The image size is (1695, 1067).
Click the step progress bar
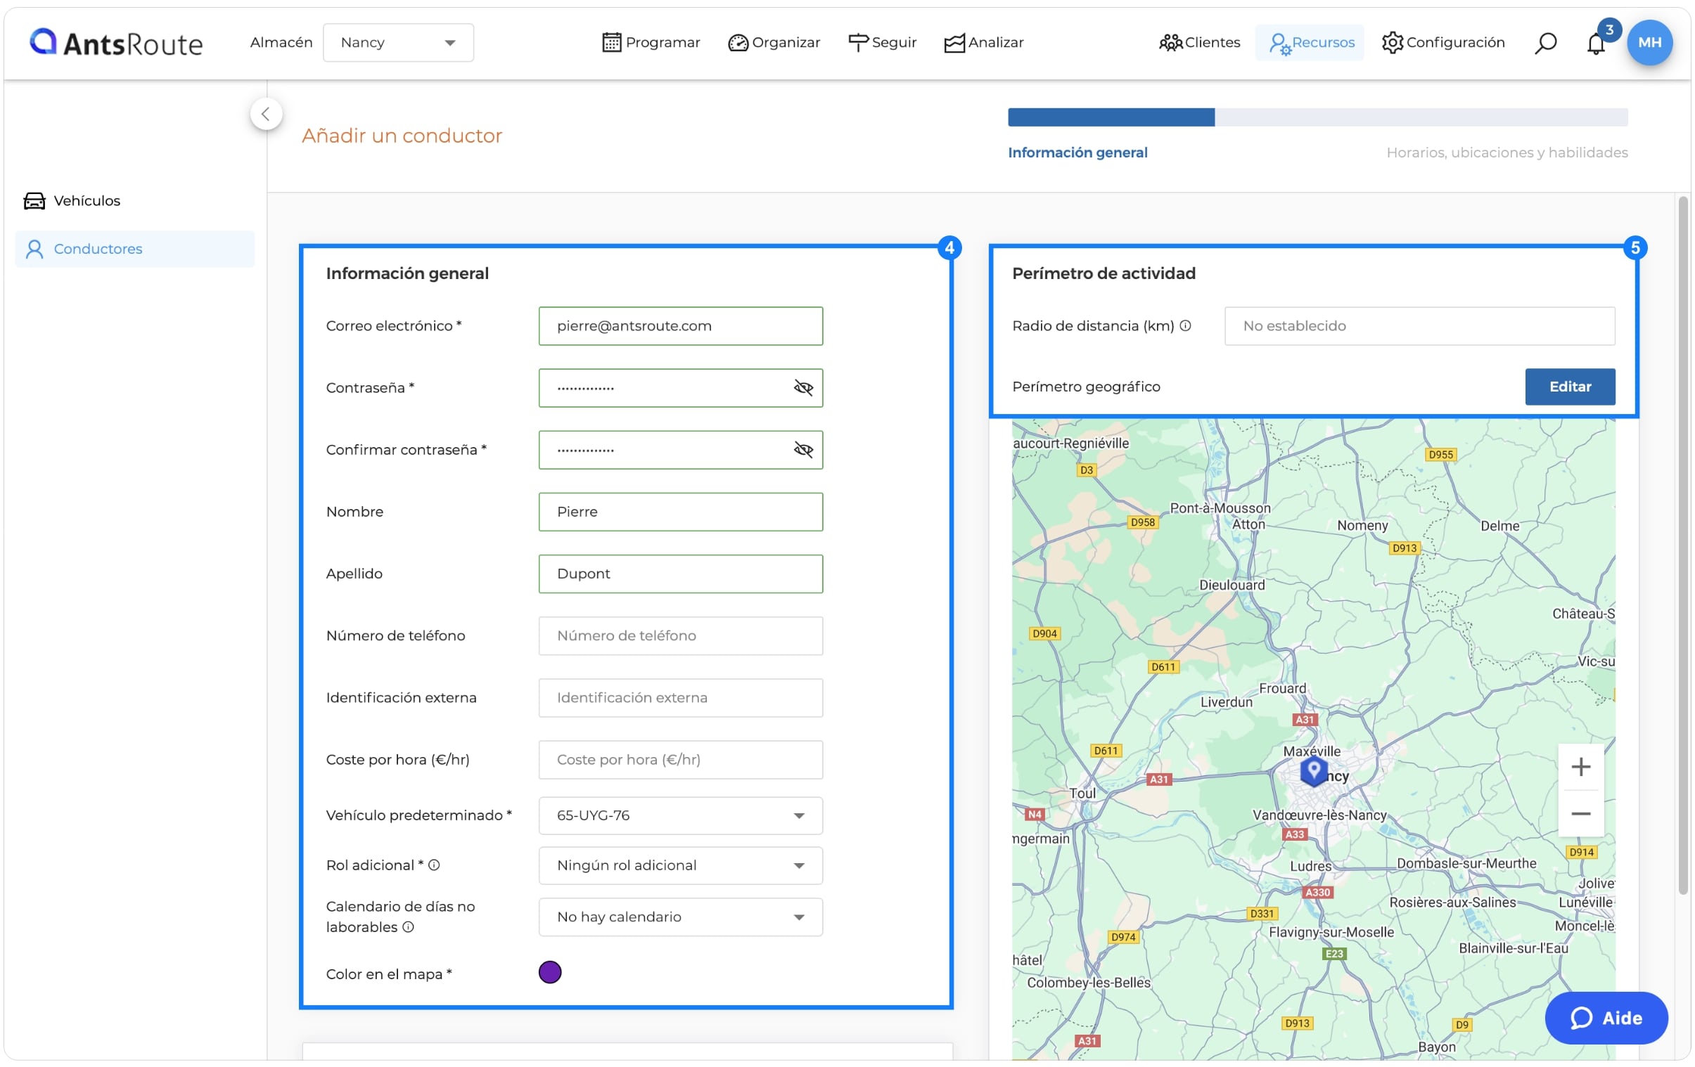coord(1317,117)
